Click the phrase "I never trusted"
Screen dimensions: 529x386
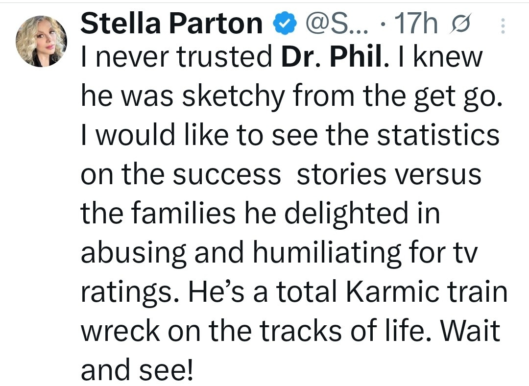point(176,56)
